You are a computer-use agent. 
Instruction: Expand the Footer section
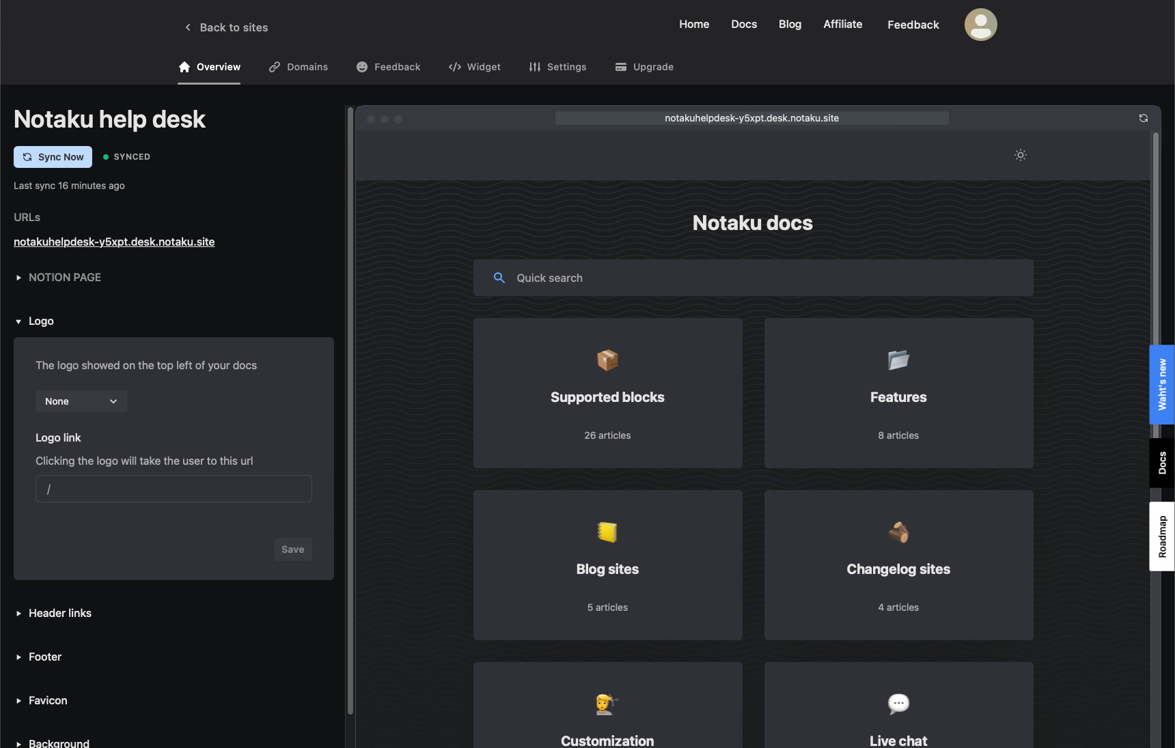coord(38,657)
